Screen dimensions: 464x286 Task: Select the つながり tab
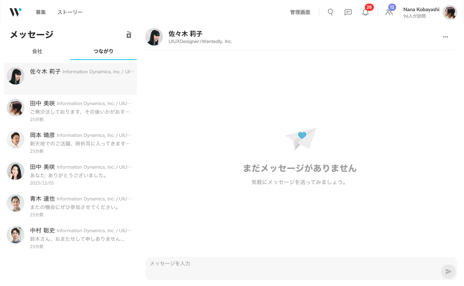point(103,51)
